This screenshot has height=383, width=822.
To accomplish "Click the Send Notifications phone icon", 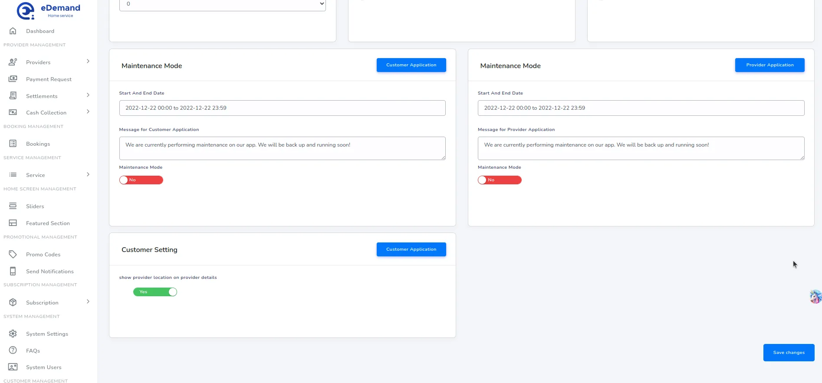I will tap(13, 271).
